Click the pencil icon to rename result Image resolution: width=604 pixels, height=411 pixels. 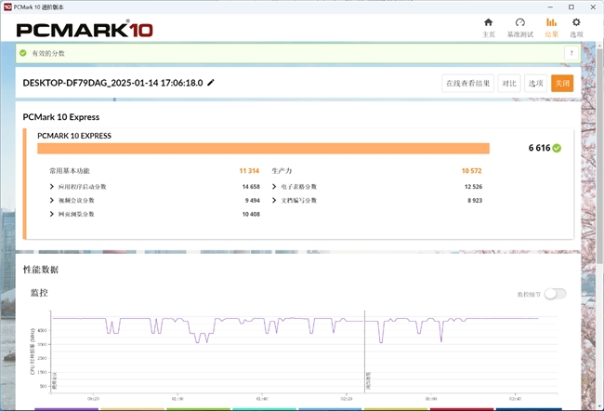coord(211,83)
